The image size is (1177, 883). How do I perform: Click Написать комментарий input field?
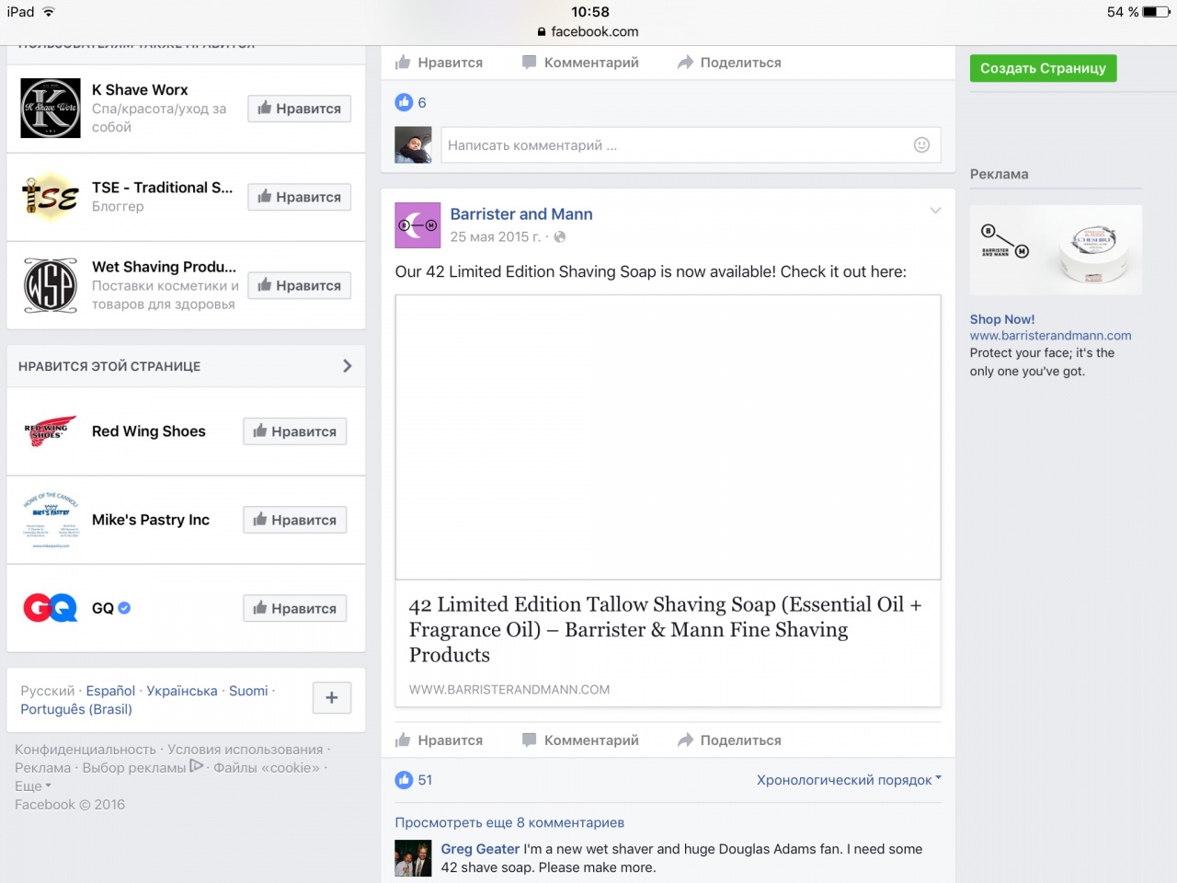pyautogui.click(x=691, y=145)
